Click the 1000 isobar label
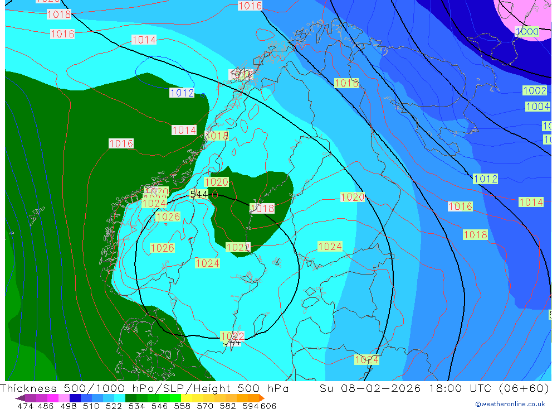The image size is (557, 409). click(x=527, y=31)
